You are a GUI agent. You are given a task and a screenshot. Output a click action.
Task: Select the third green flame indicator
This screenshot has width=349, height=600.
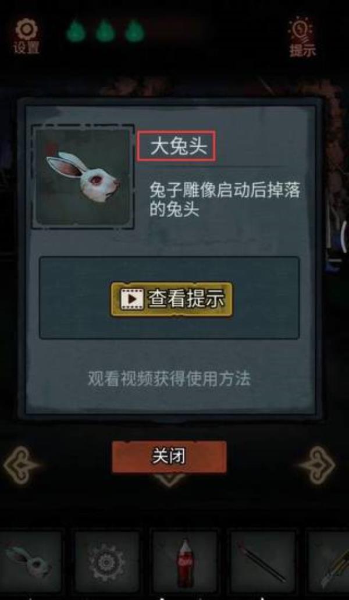point(134,31)
